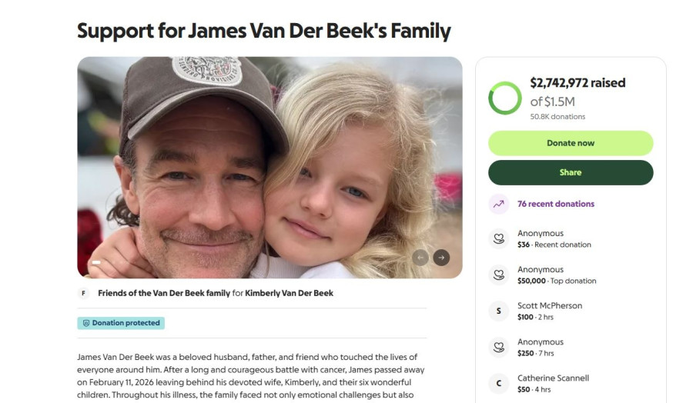This screenshot has height=403, width=693.
Task: Click the shield icon in the Donation protected badge
Action: [x=86, y=323]
